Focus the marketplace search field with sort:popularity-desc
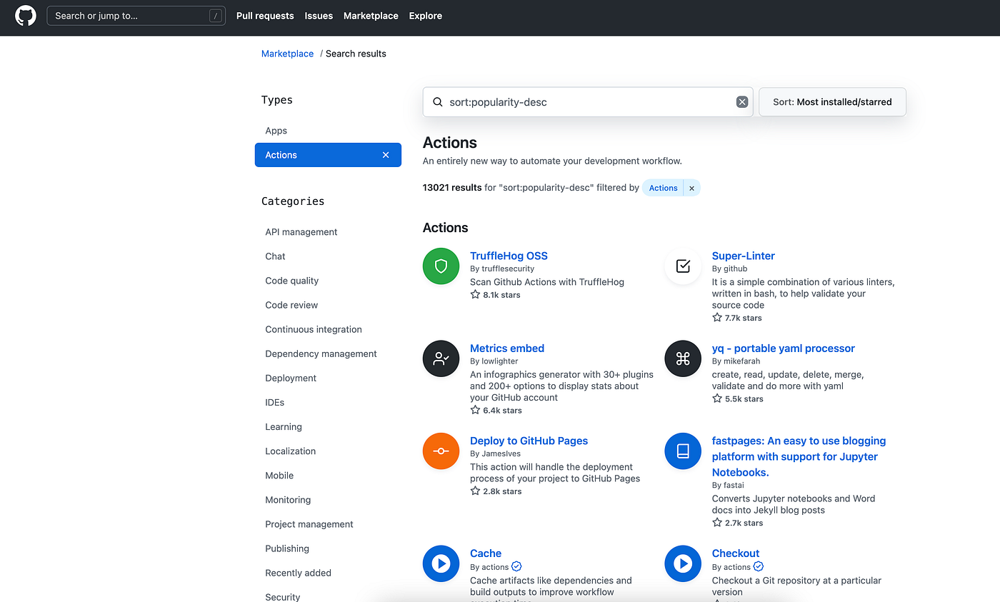The width and height of the screenshot is (1000, 602). [x=588, y=102]
